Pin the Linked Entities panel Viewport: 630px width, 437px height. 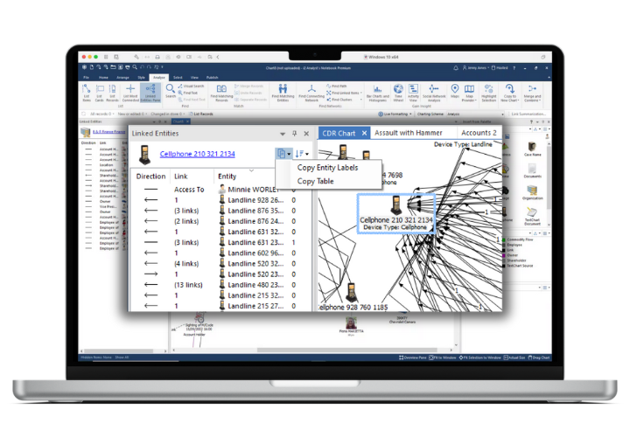click(x=295, y=133)
